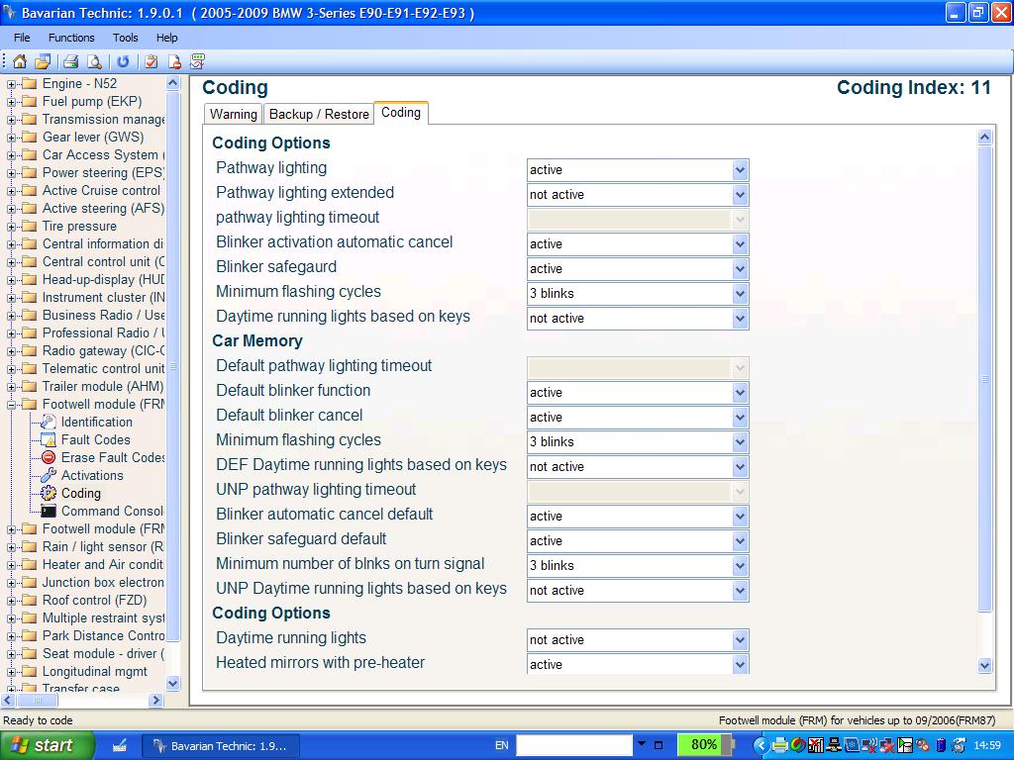The height and width of the screenshot is (760, 1014).
Task: Expand the Tire pressure node
Action: click(x=11, y=227)
